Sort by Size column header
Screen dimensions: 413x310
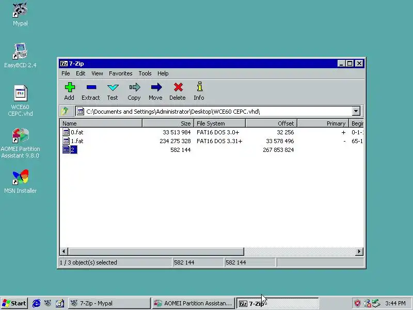(x=168, y=123)
